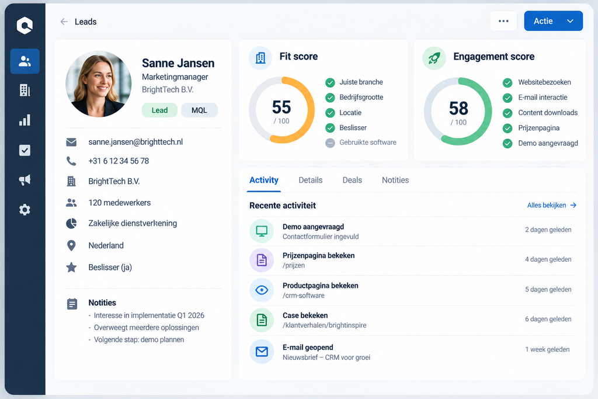Open the Reports bar chart icon
Viewport: 598px width, 399px height.
pyautogui.click(x=25, y=120)
